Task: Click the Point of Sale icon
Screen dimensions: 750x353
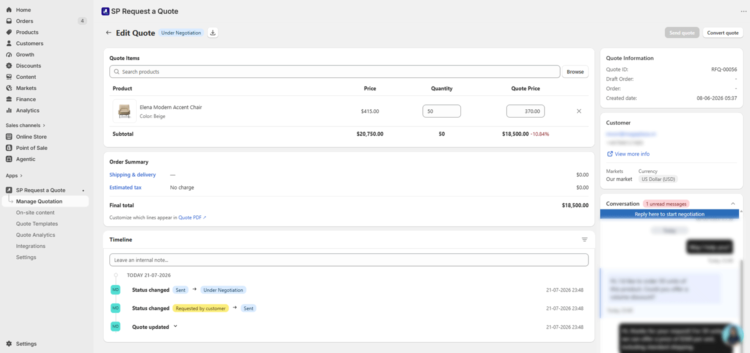Action: pos(9,148)
